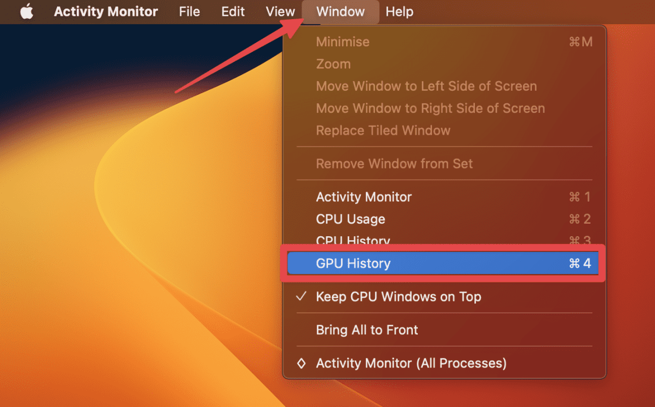This screenshot has height=407, width=655.
Task: Toggle Keep CPU Windows on Top
Action: pos(398,297)
